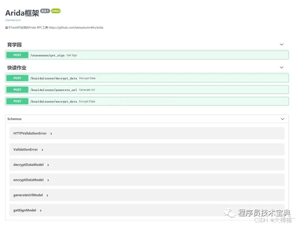
Task: Open the /openapi.json link
Action: point(13,20)
